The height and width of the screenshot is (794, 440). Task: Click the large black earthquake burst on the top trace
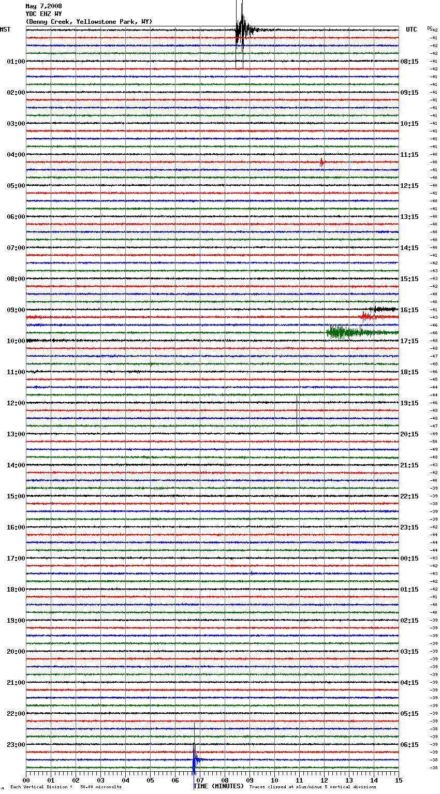pos(243,31)
